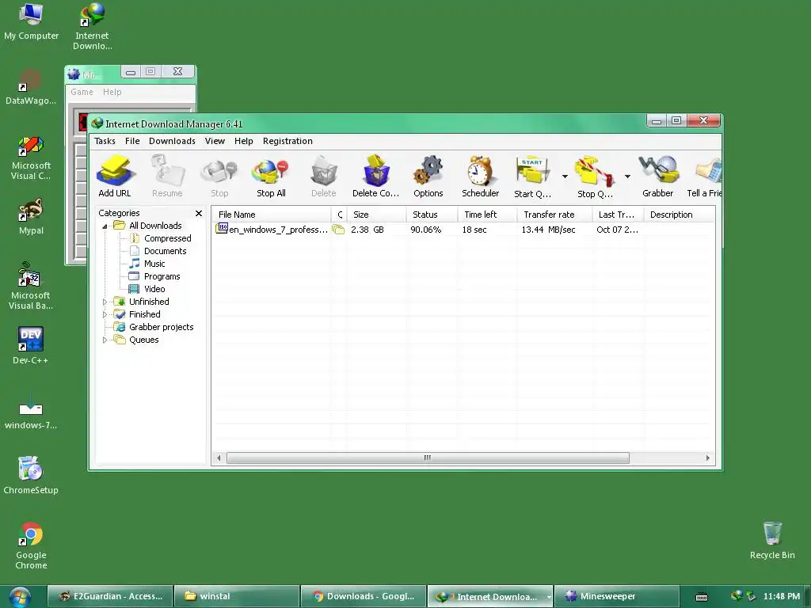Open the Tasks menu
This screenshot has width=811, height=608.
[105, 141]
